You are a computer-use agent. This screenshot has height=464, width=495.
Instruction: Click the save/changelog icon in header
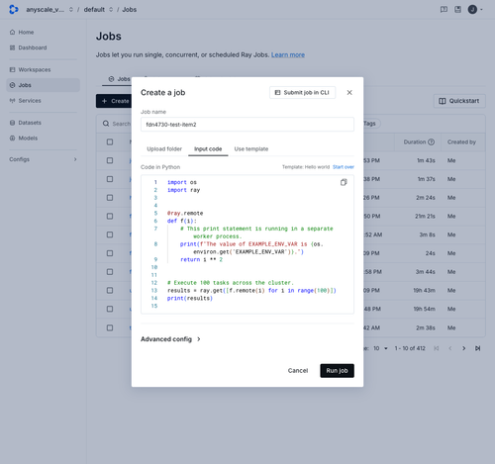click(x=457, y=9)
